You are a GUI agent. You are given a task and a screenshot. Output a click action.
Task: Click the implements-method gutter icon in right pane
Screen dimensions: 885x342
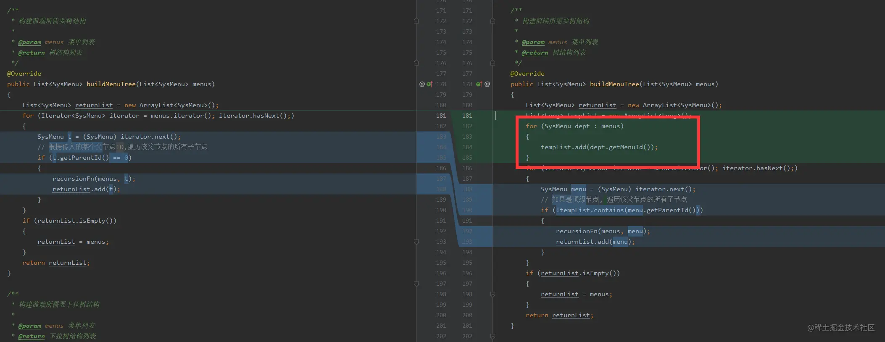(479, 84)
